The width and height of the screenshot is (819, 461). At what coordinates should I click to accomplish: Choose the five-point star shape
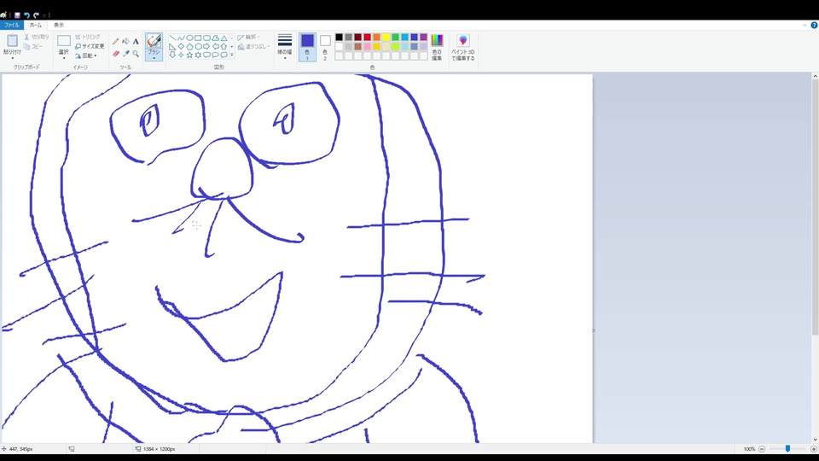pos(189,55)
